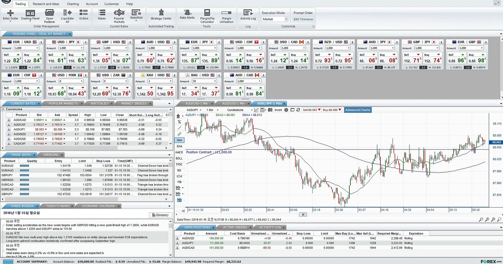Open the Margin/Pip Calculator
This screenshot has width=503, height=264.
coord(207,16)
